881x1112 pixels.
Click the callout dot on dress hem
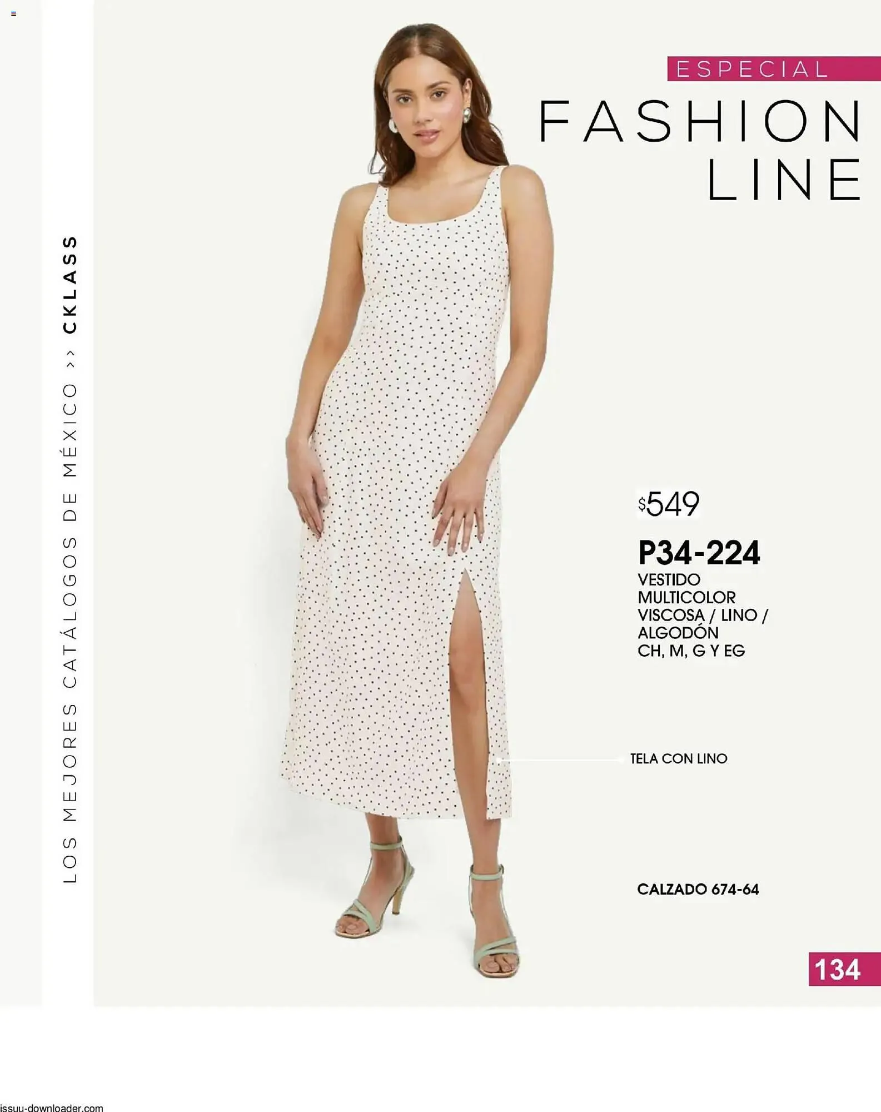tap(499, 760)
